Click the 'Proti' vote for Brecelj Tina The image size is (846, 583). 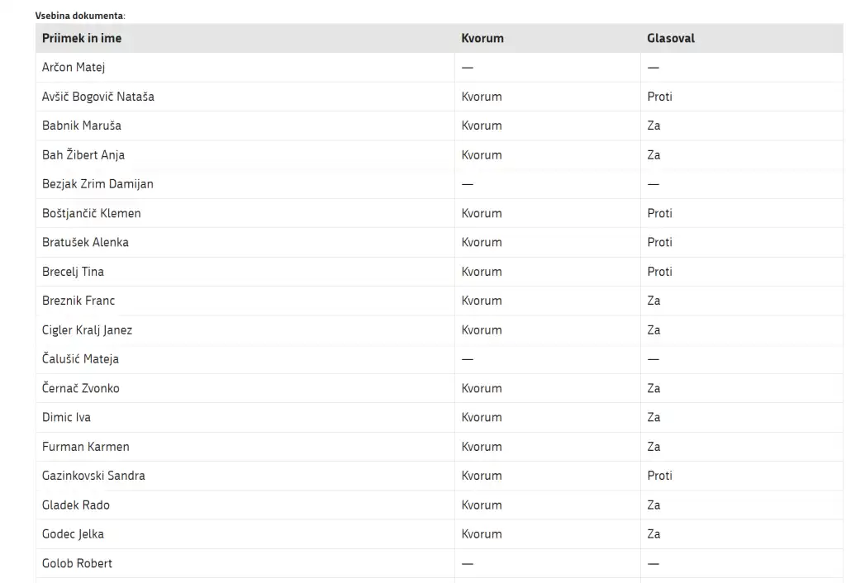[659, 272]
